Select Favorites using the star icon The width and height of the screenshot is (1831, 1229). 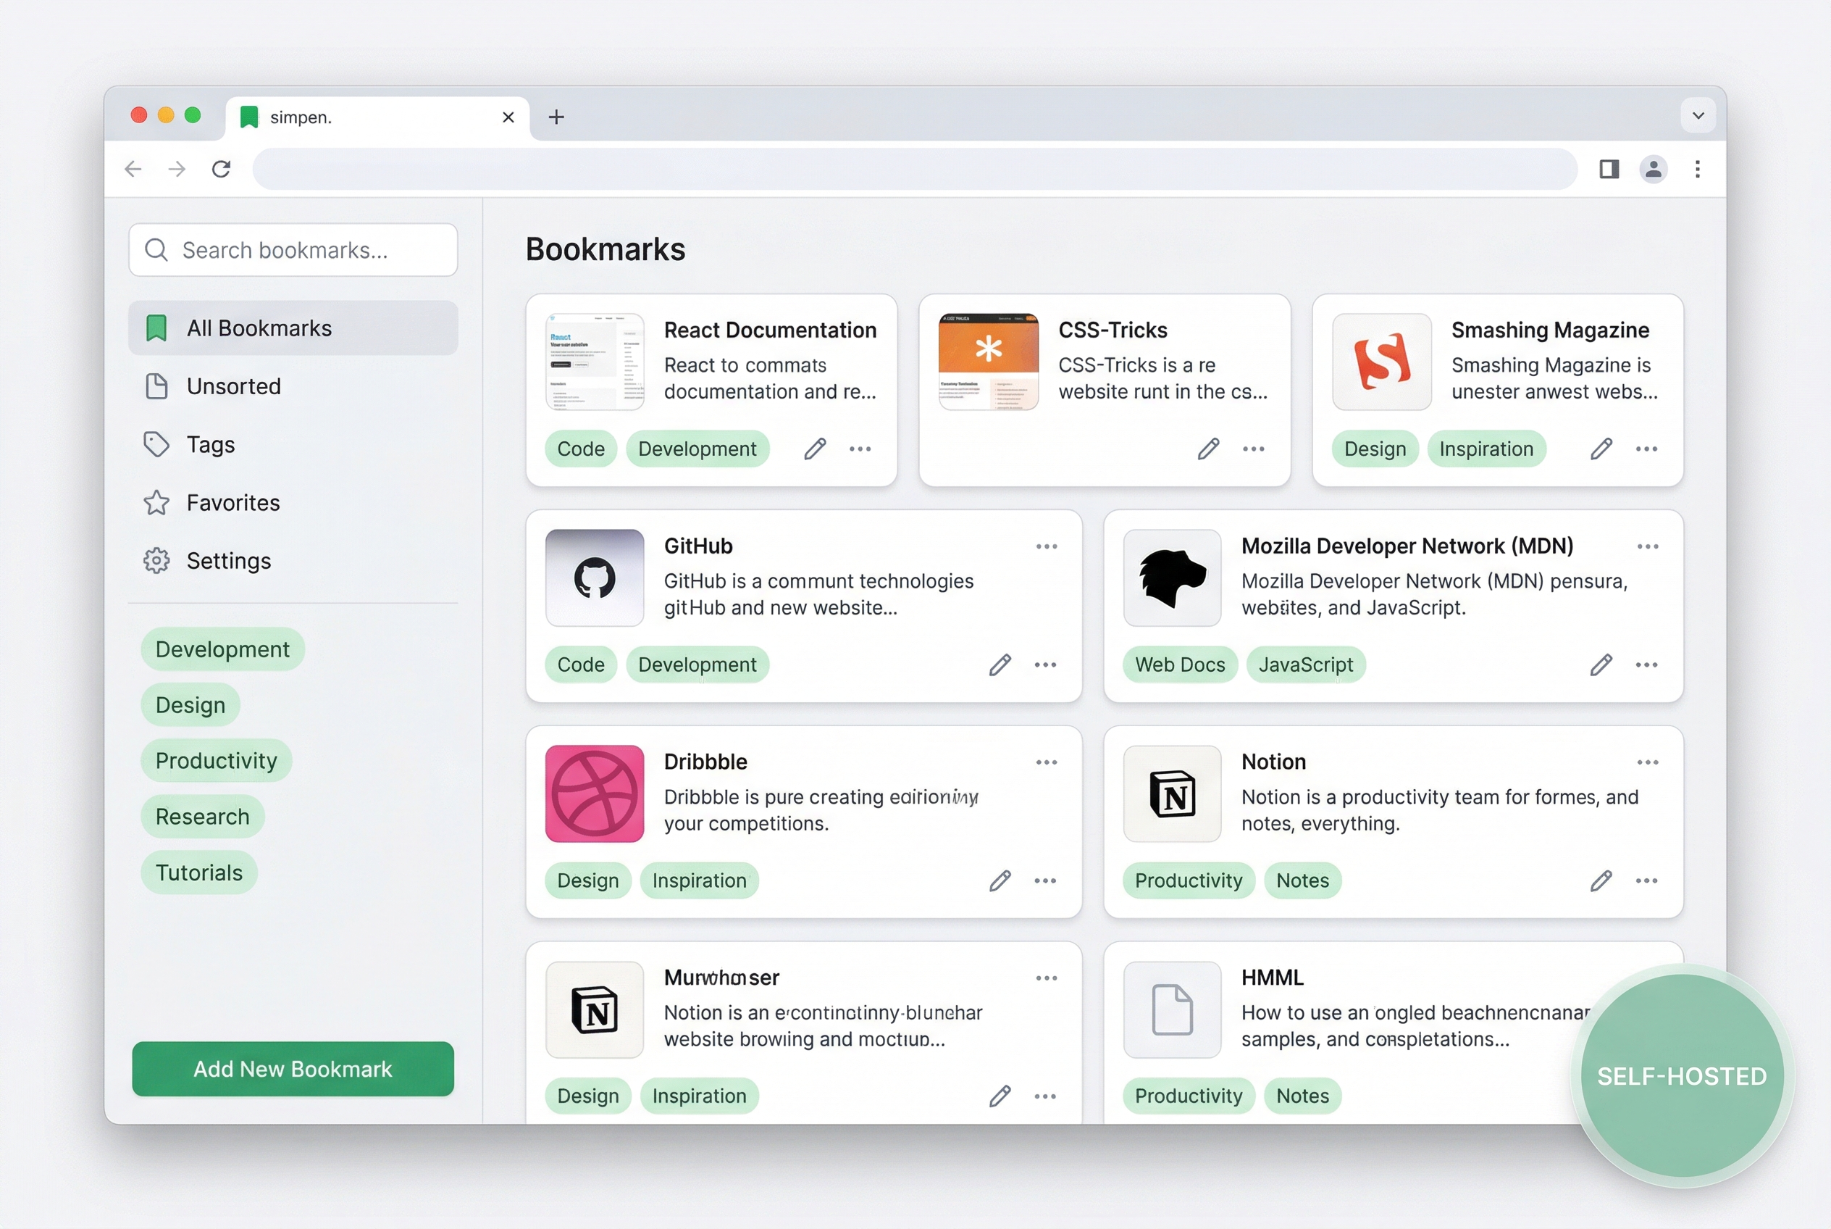(156, 502)
